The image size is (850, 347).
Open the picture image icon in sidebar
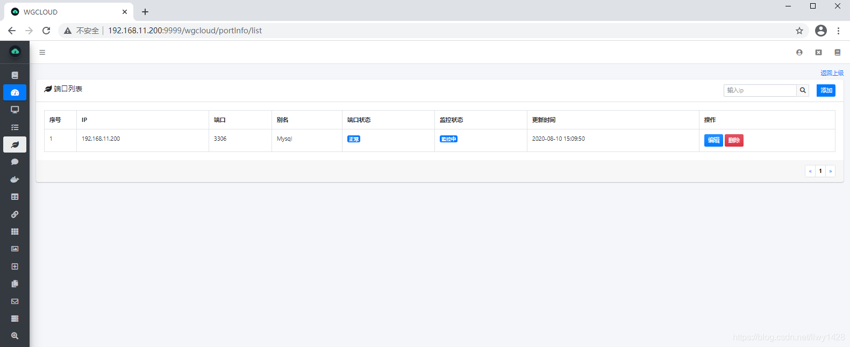coord(15,249)
